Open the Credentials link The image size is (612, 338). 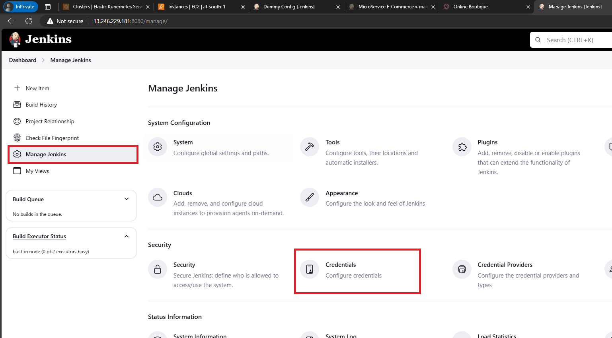click(341, 265)
